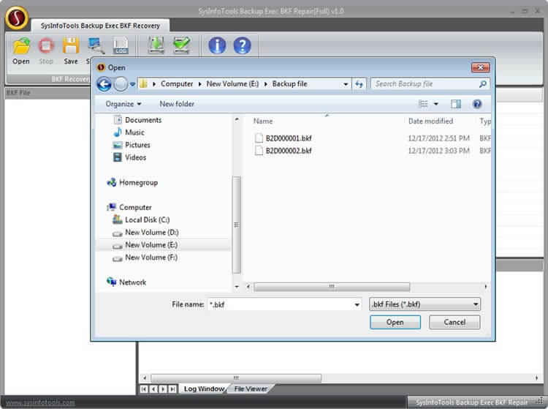Click date 12/17/2012 3:03 PM
This screenshot has width=548, height=409.
pos(438,151)
